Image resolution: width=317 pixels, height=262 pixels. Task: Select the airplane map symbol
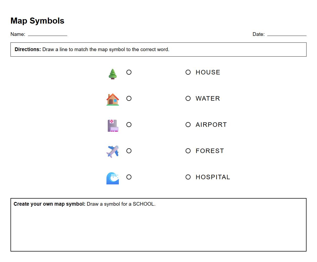(x=113, y=151)
